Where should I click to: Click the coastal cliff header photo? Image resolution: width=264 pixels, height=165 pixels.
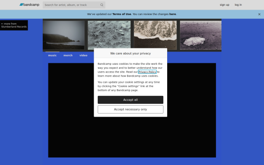click(63, 35)
